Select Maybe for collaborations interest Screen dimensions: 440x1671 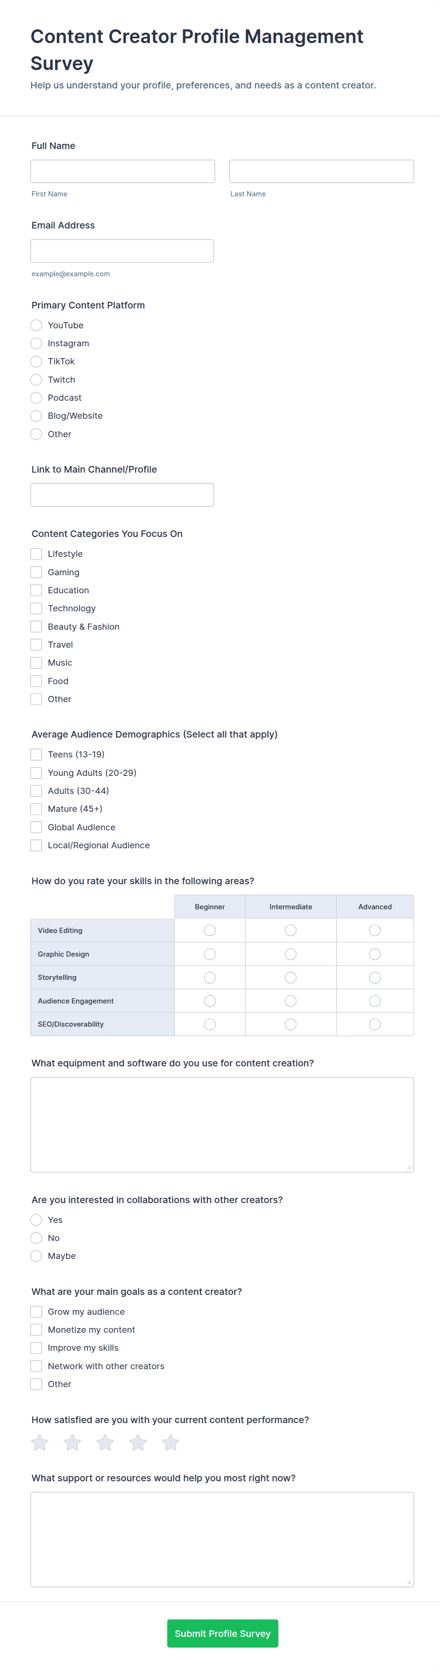pyautogui.click(x=36, y=1256)
